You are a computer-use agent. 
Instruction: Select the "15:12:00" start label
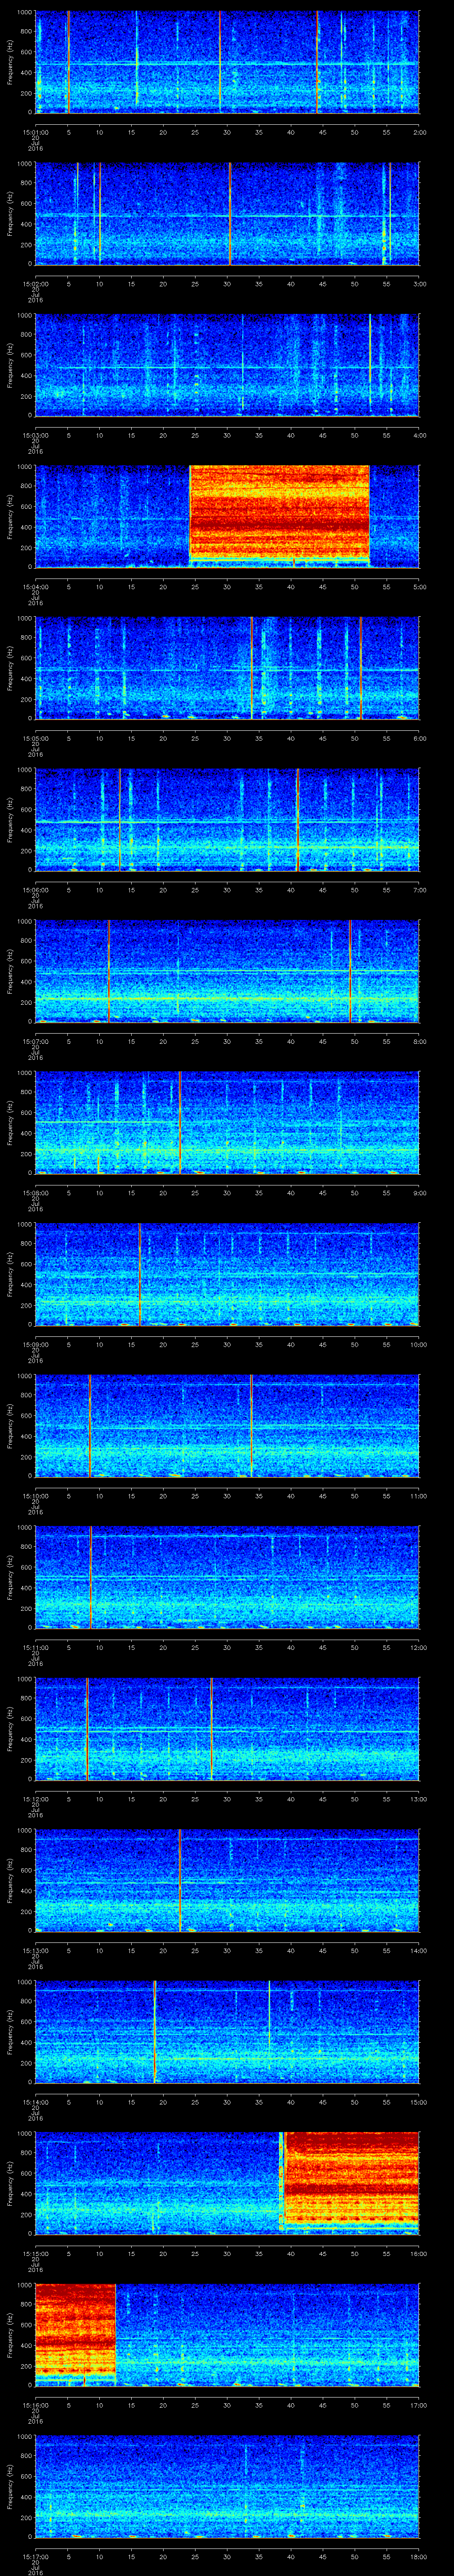[35, 1799]
